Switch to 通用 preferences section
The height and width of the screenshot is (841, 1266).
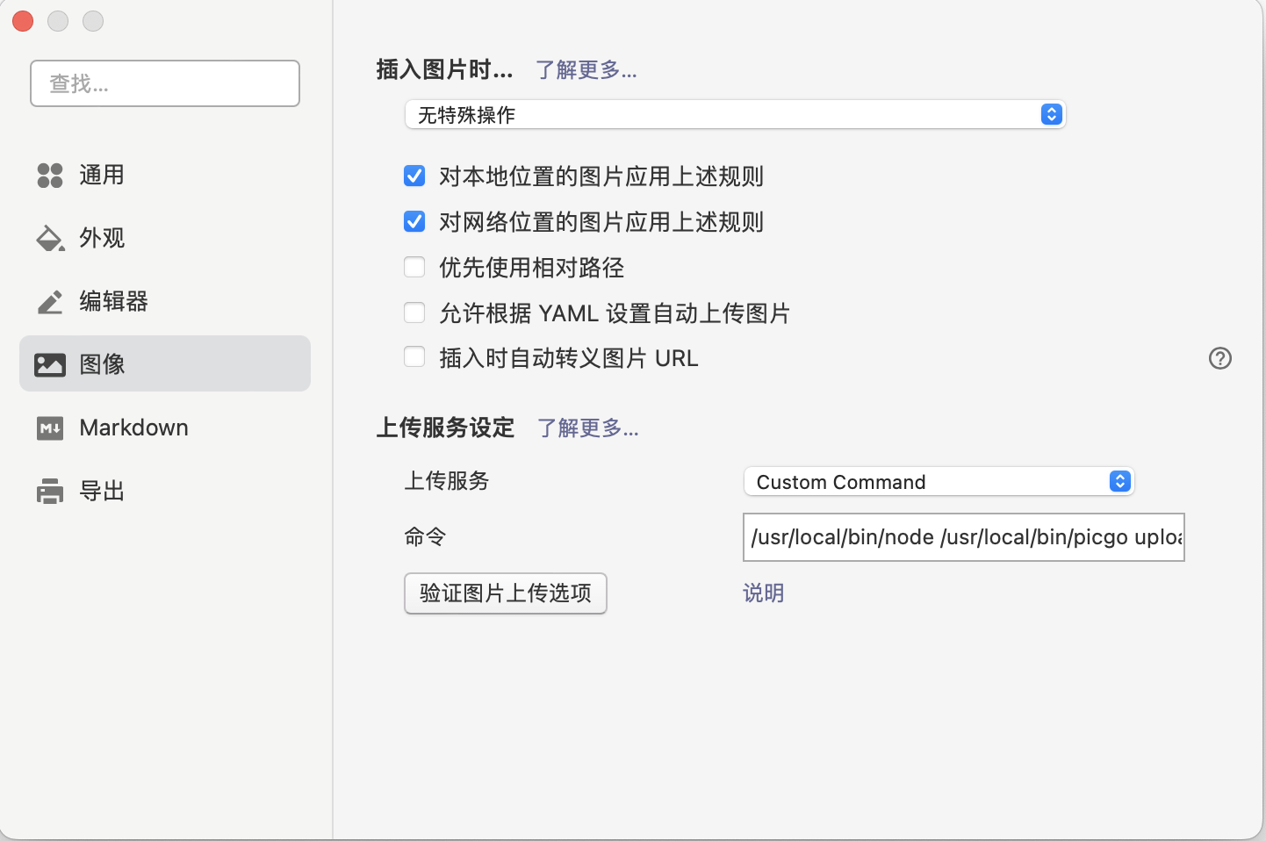(x=165, y=176)
